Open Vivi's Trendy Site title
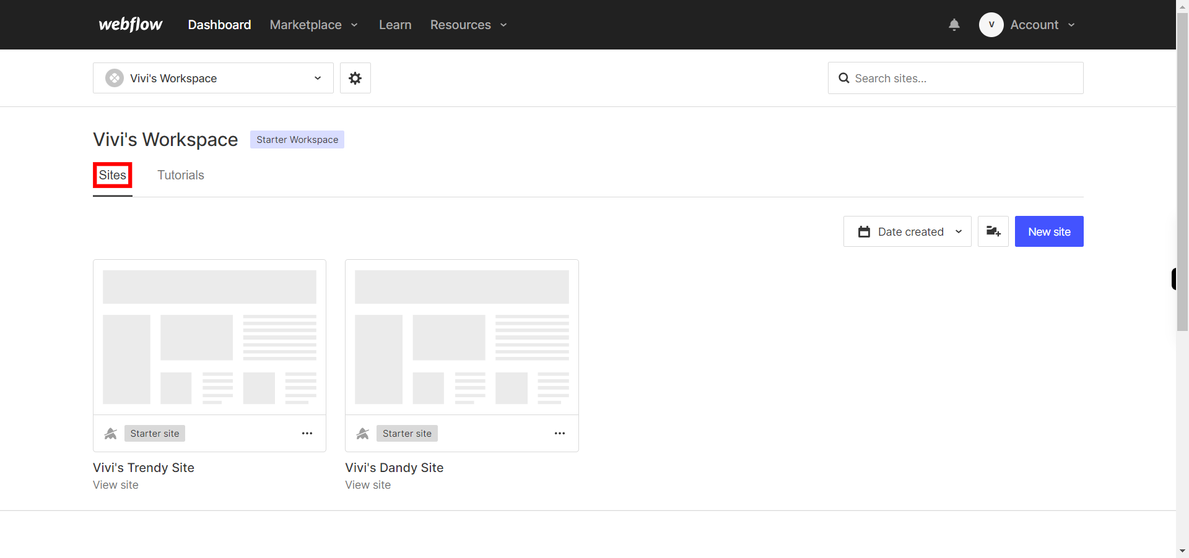 pos(144,468)
